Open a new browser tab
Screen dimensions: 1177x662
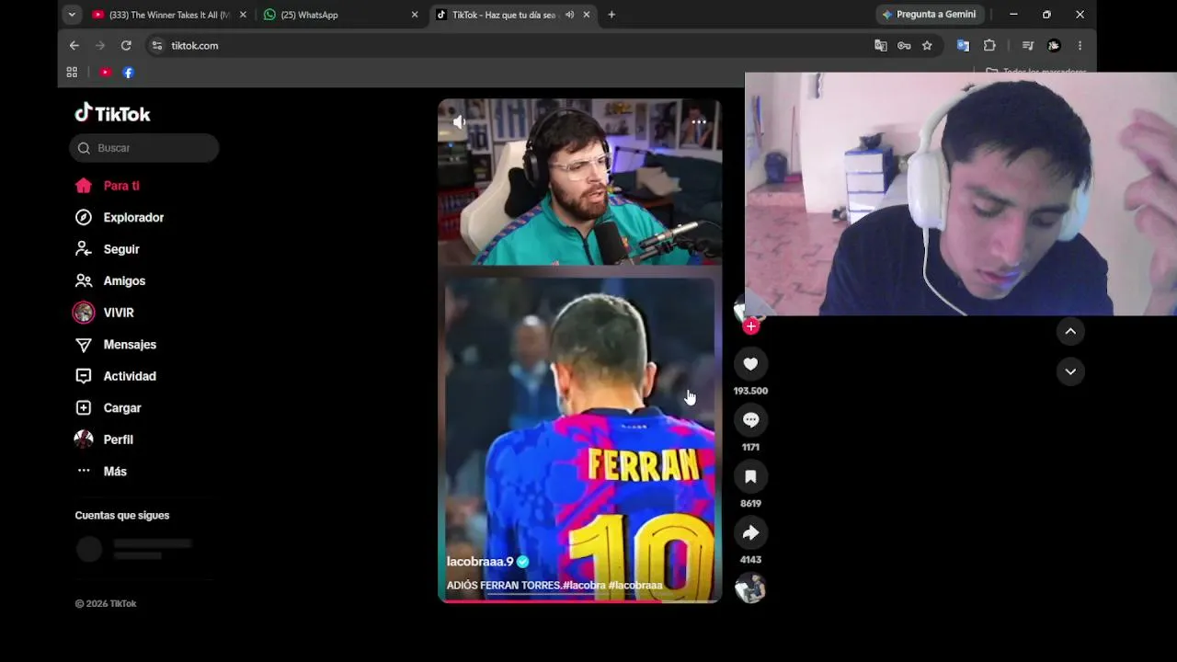611,15
